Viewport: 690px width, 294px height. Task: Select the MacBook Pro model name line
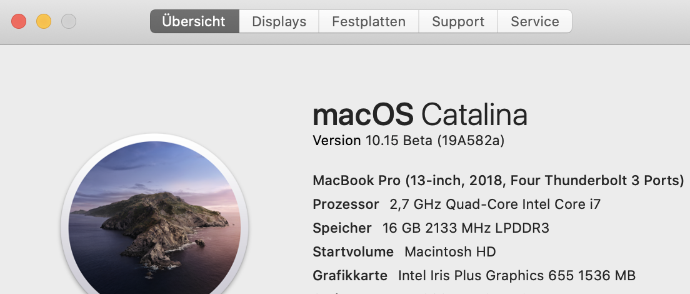click(498, 180)
